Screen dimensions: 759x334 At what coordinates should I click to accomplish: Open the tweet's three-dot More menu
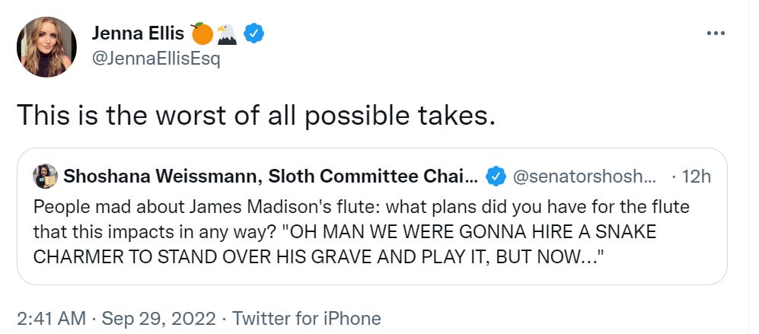(x=716, y=33)
